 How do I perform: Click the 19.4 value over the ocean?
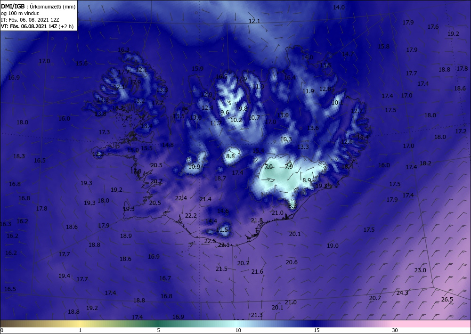pyautogui.click(x=64, y=276)
